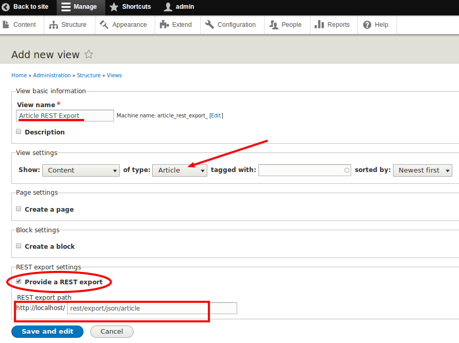This screenshot has height=343, width=459.
Task: Go to the Structure breadcrumb link
Action: [89, 75]
